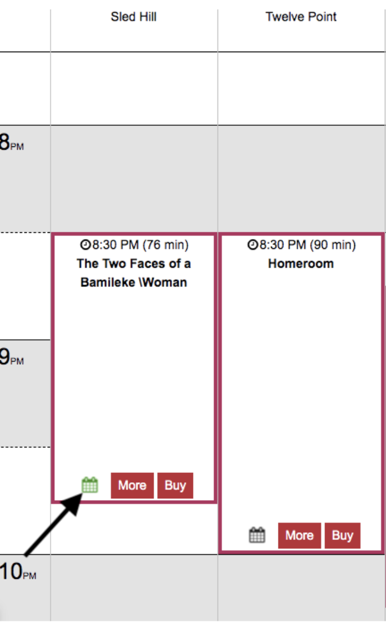This screenshot has width=386, height=622.
Task: Buy tickets for The Two Faces film
Action: (x=175, y=485)
